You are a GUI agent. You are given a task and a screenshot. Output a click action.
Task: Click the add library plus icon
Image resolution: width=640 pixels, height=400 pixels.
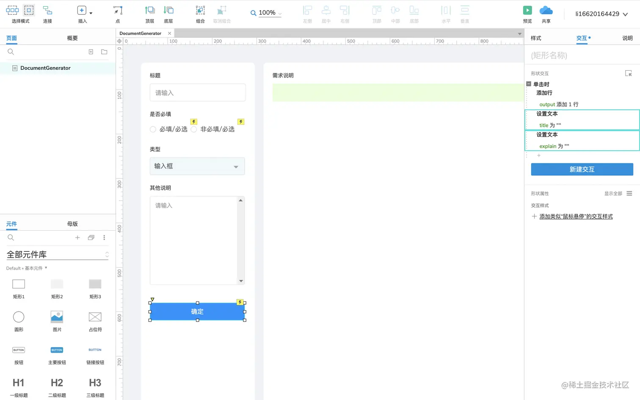tap(77, 237)
